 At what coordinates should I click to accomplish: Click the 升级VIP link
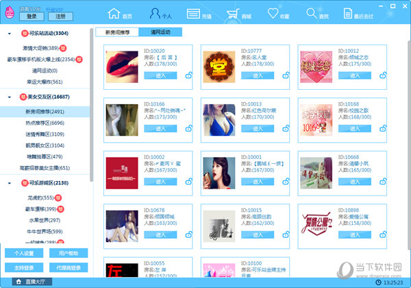tap(55, 10)
